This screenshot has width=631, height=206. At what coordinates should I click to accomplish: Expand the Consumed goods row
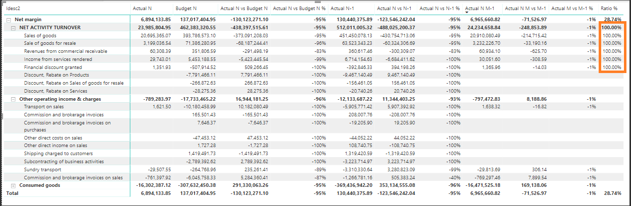(14, 185)
